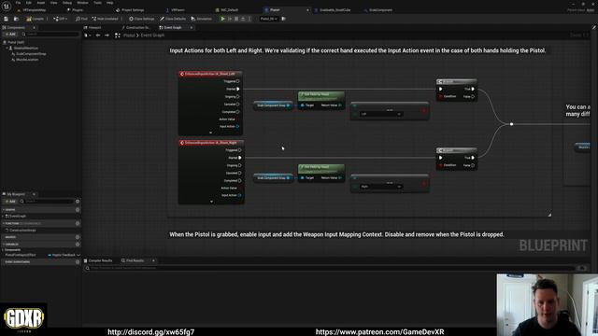Add a new variable with the plus icon
The width and height of the screenshot is (598, 336).
(78, 245)
